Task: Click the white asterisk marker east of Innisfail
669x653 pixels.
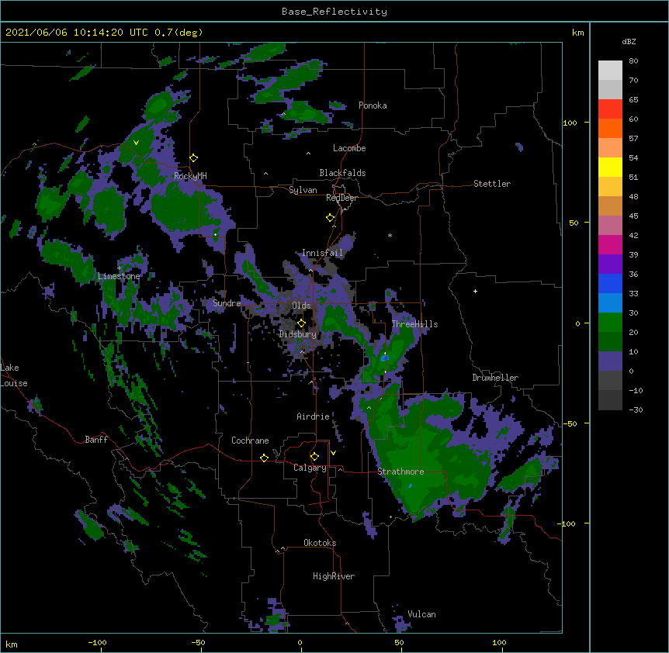Action: coord(390,235)
